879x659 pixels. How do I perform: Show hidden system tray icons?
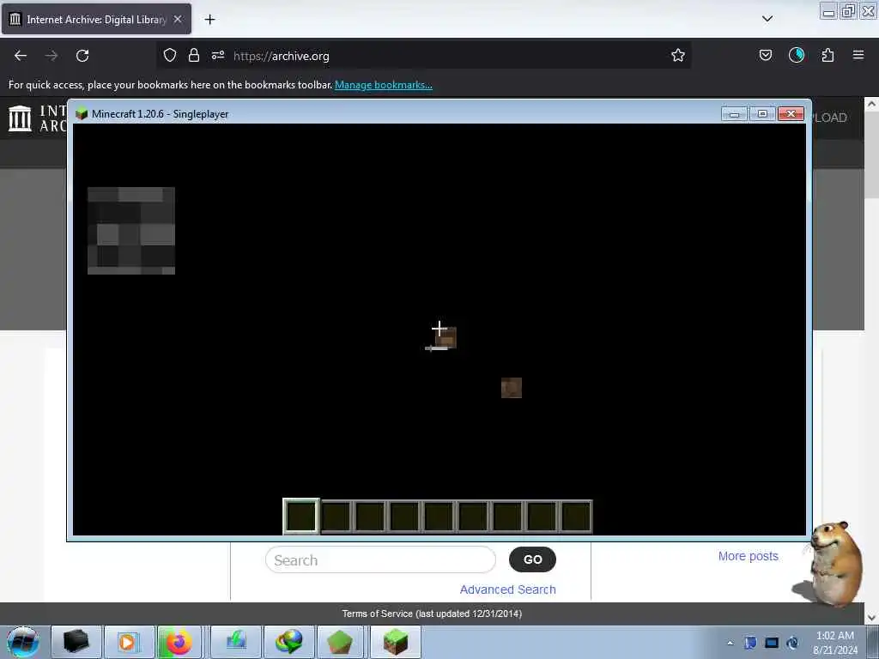pyautogui.click(x=730, y=643)
